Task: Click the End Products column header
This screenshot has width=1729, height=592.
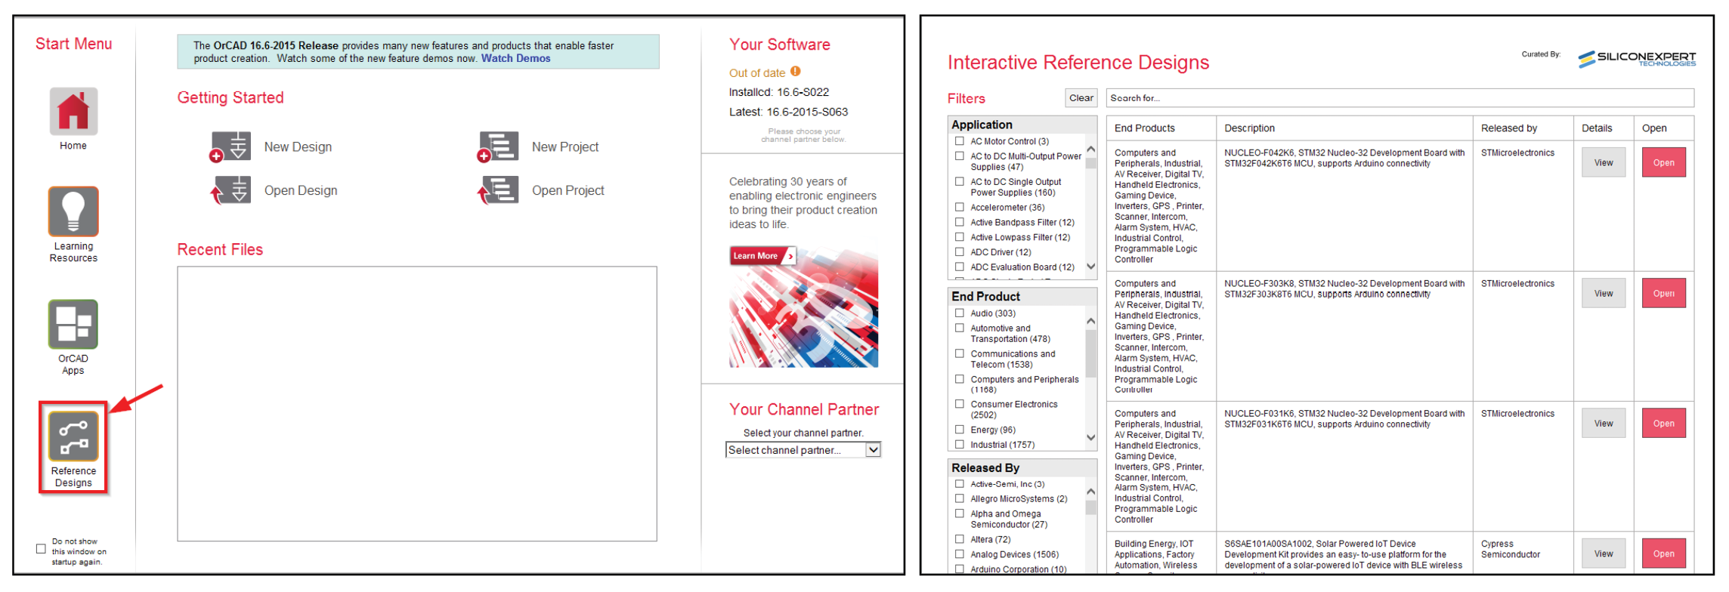Action: coord(1161,128)
